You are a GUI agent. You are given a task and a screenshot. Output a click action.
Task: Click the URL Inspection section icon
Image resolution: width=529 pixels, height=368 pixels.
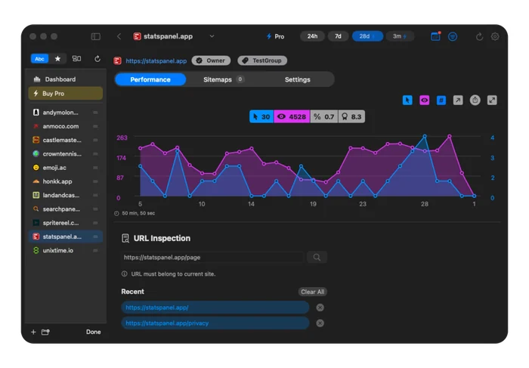pyautogui.click(x=125, y=239)
